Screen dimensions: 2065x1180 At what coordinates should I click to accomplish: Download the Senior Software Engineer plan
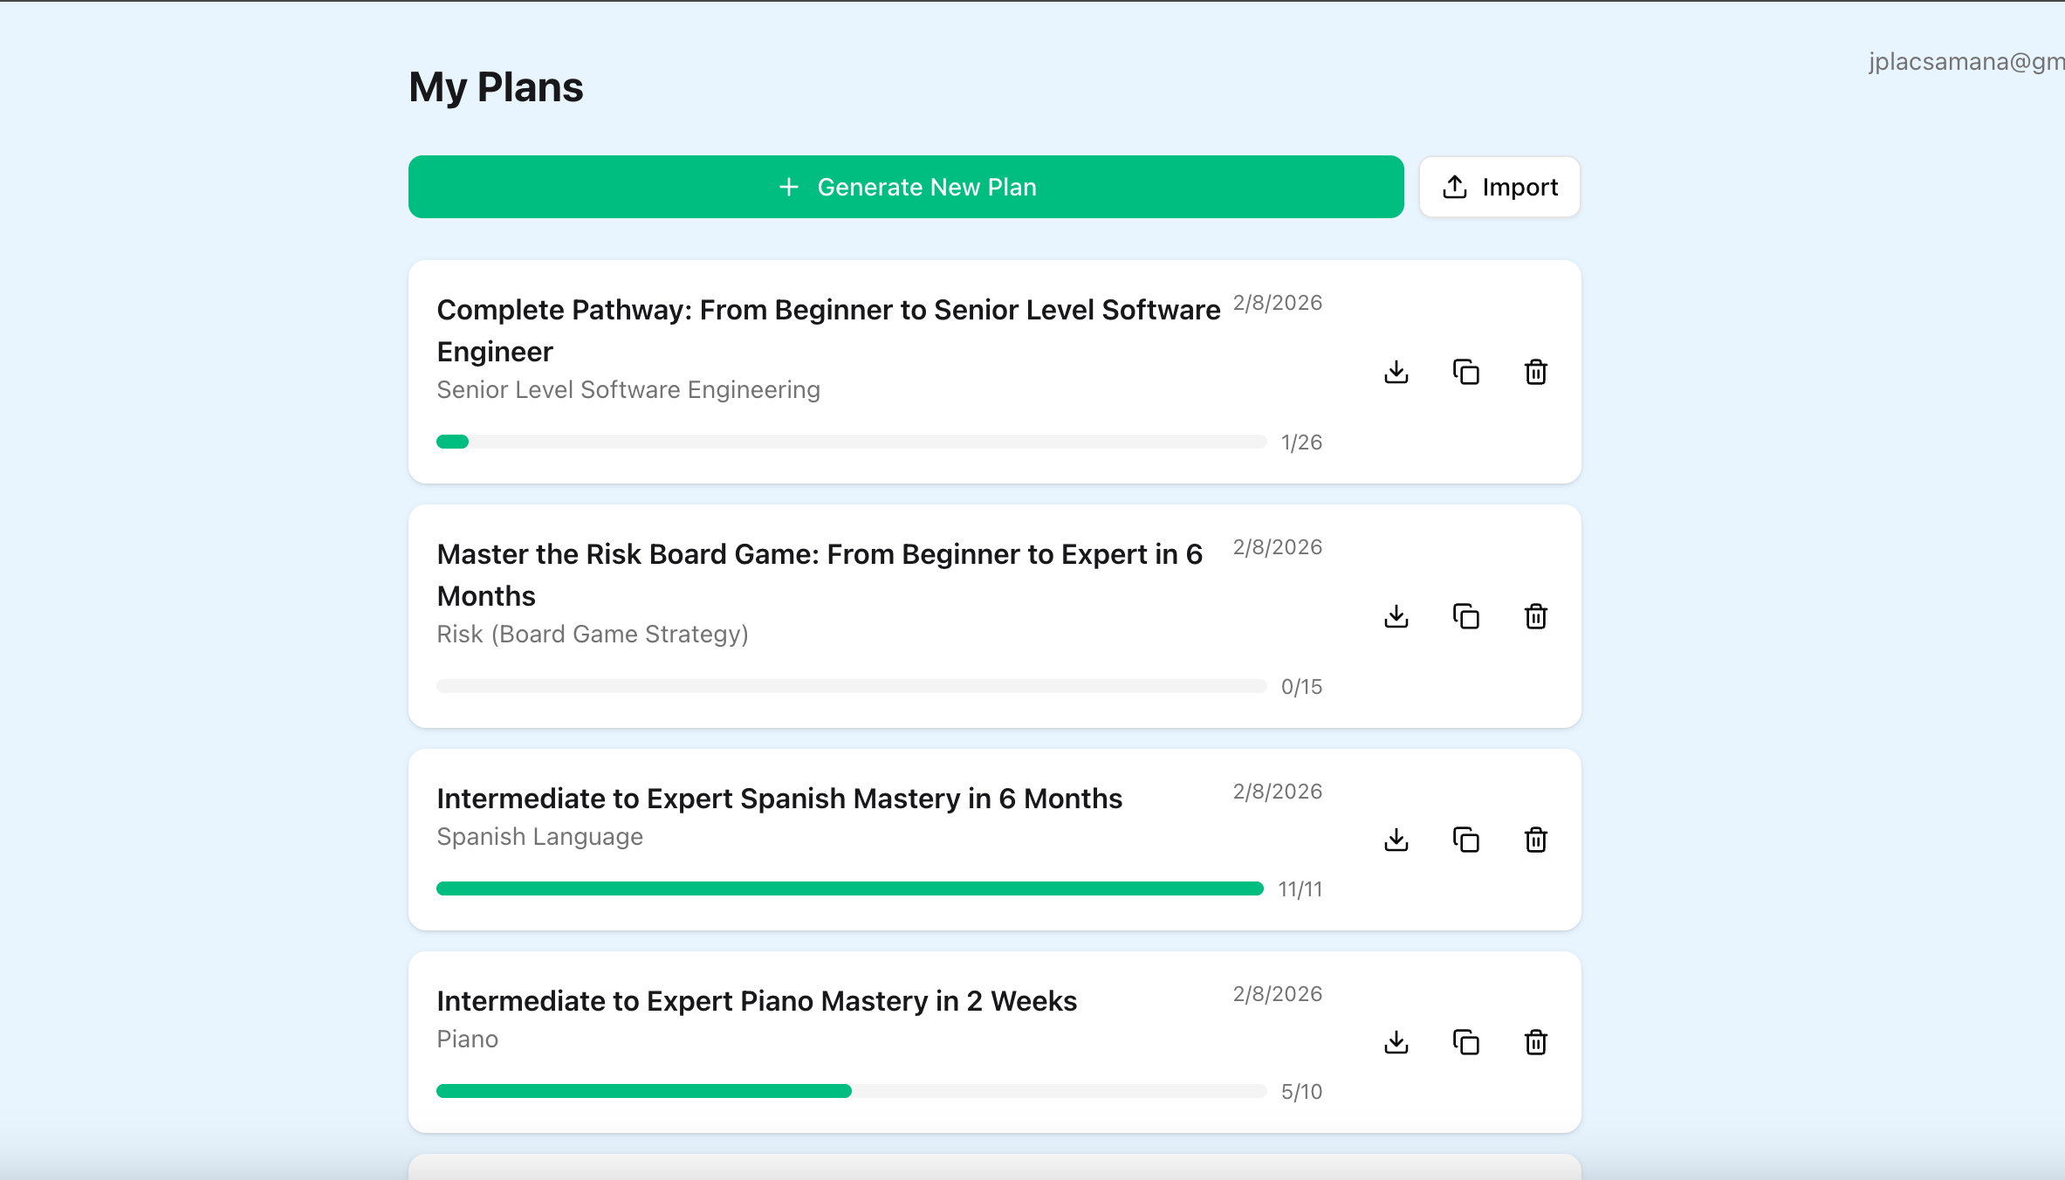pyautogui.click(x=1396, y=372)
